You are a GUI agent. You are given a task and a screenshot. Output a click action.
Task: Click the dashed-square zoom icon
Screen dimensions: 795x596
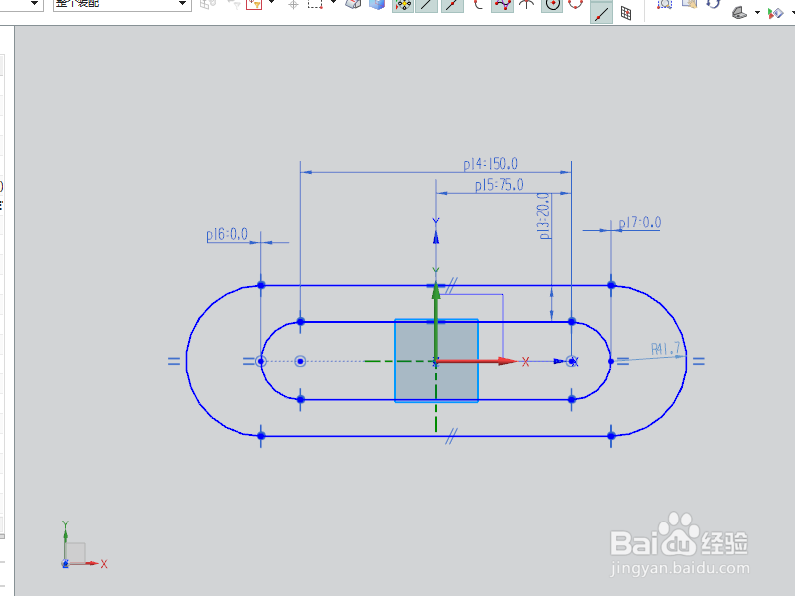pos(664,4)
